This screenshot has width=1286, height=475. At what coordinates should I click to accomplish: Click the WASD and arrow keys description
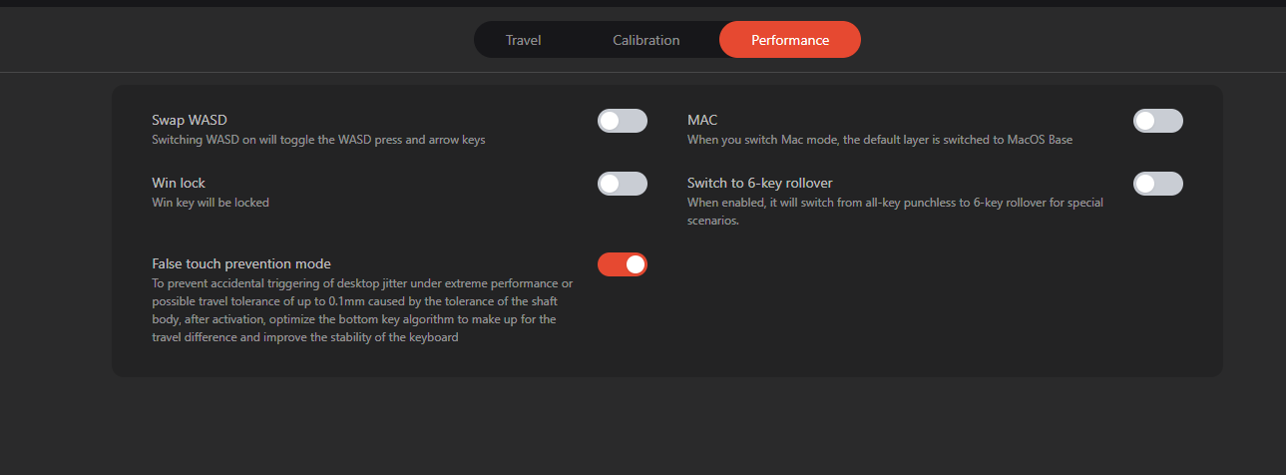pyautogui.click(x=318, y=140)
